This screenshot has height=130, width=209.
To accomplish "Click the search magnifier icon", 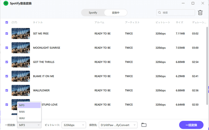I will tap(159, 13).
